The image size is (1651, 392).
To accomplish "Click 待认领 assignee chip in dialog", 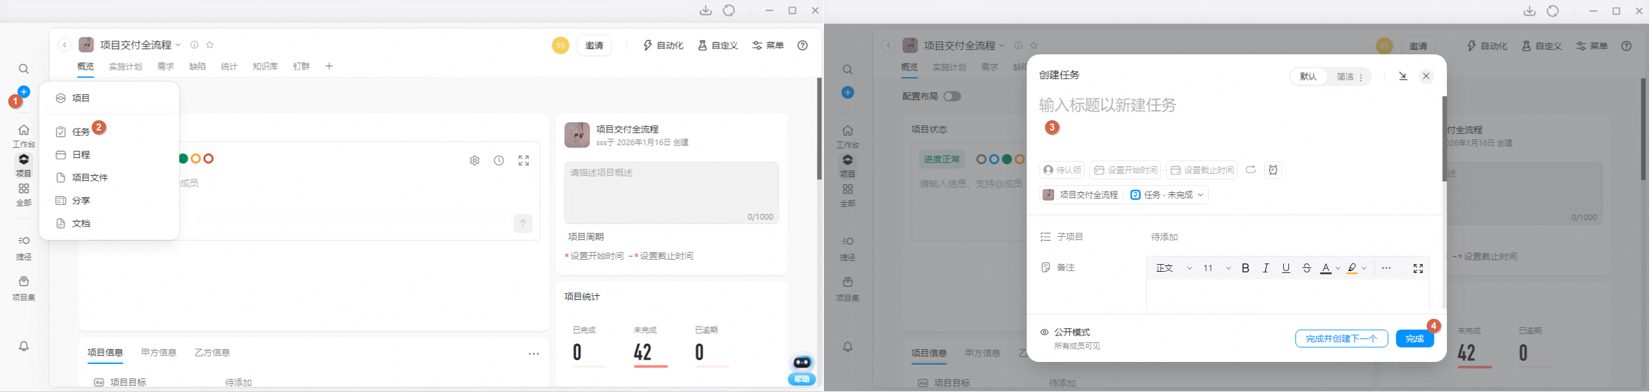I will [x=1062, y=170].
